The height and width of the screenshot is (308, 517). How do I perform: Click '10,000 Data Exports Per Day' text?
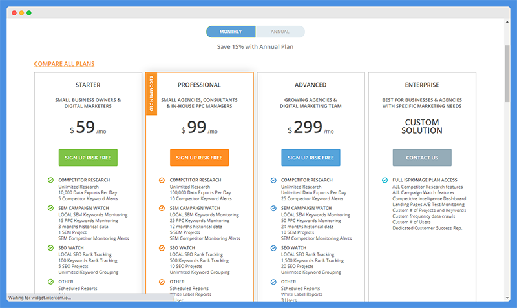(88, 192)
